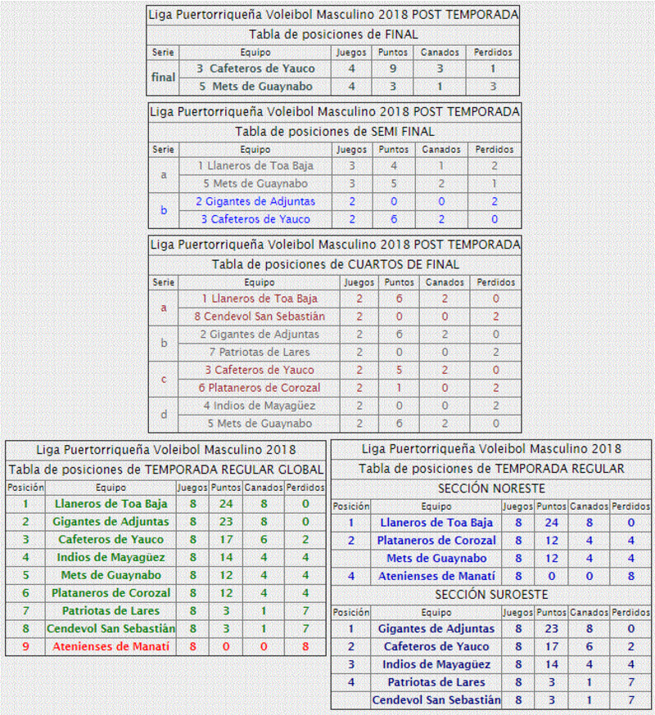Select '5 Mets de Guaynabo' in the CUARTOS DE FINAL table
Screen dimensions: 655x715
click(260, 423)
